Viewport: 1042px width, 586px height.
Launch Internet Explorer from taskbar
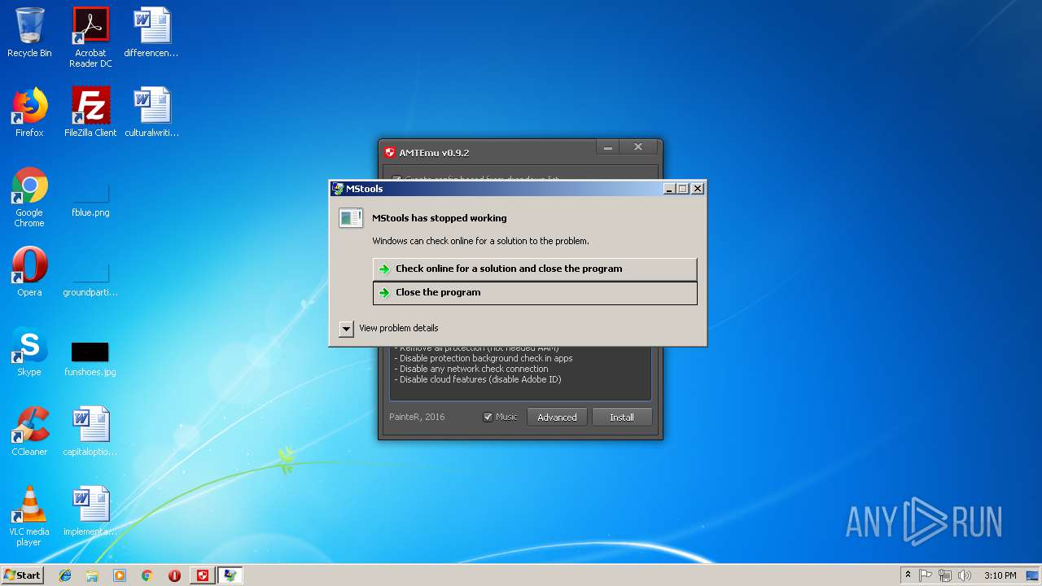pos(65,575)
